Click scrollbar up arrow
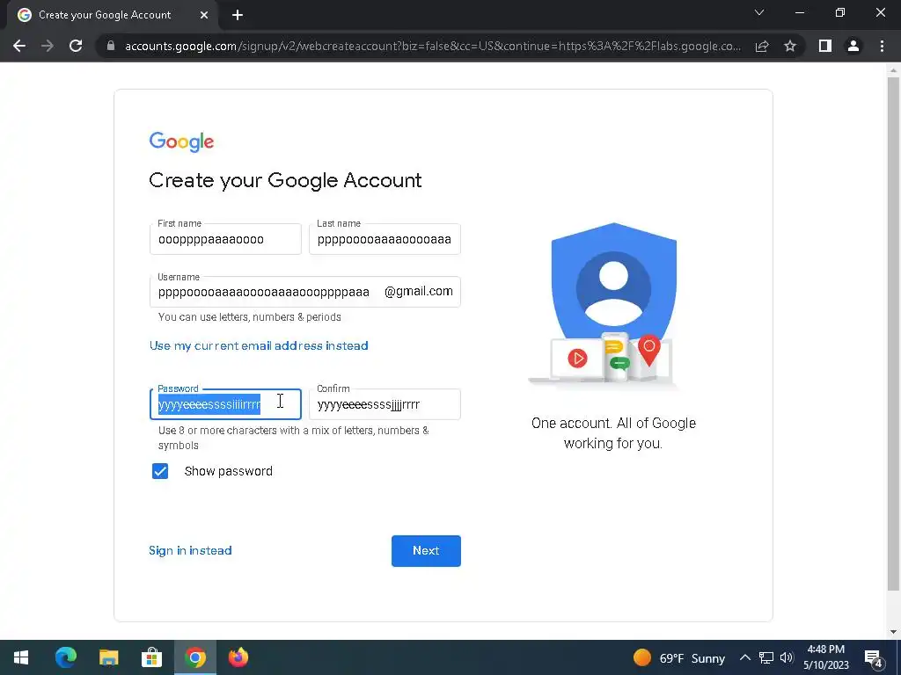The image size is (901, 675). point(893,70)
